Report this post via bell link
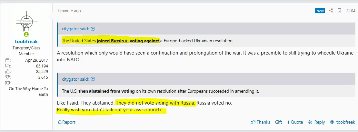 pyautogui.click(x=66, y=122)
